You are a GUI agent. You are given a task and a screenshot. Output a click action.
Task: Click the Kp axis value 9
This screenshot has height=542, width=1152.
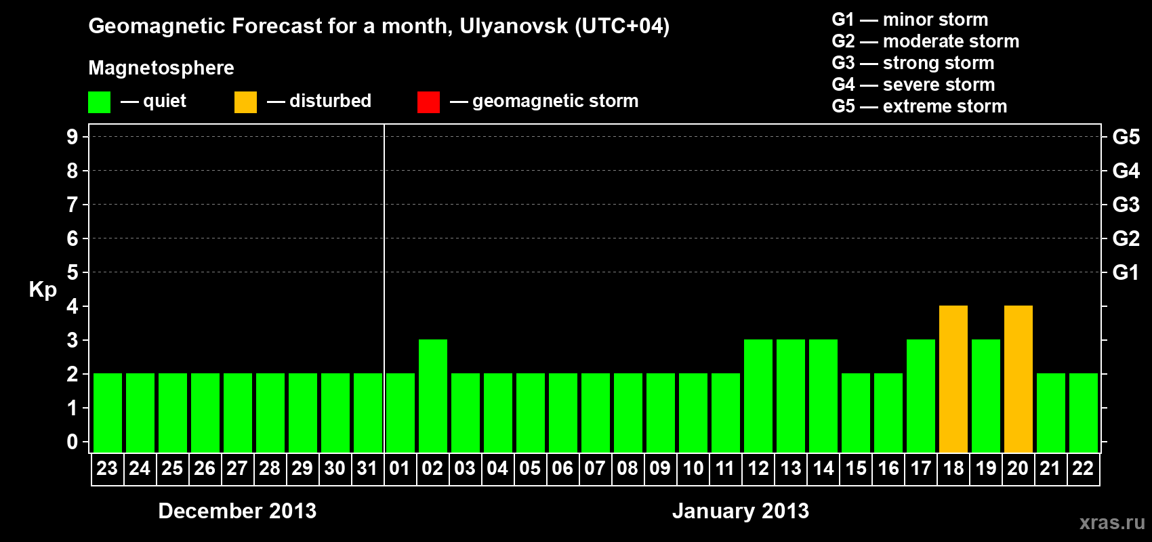(x=73, y=137)
